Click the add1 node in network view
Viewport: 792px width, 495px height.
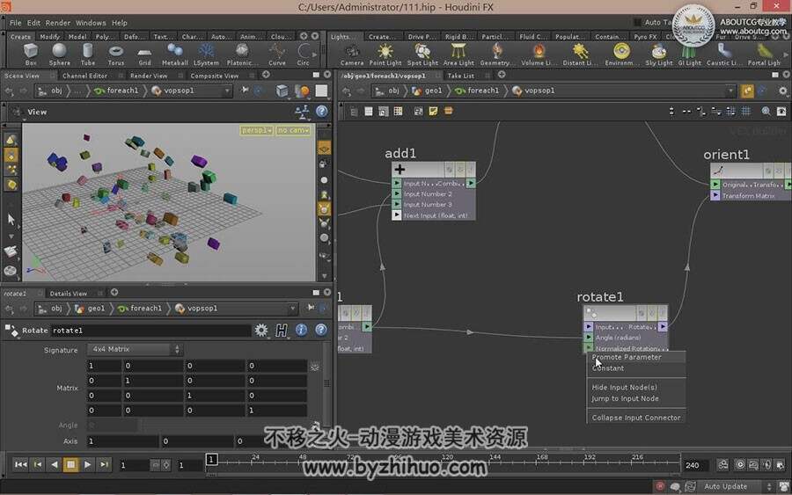[x=433, y=192]
